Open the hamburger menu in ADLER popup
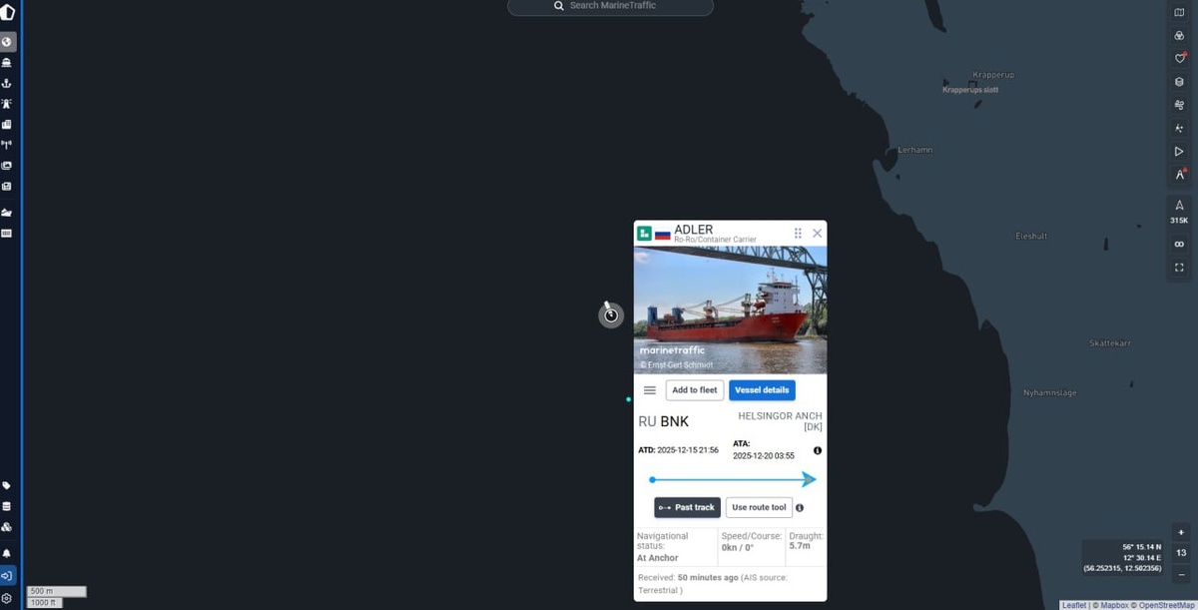This screenshot has width=1198, height=610. (x=650, y=390)
